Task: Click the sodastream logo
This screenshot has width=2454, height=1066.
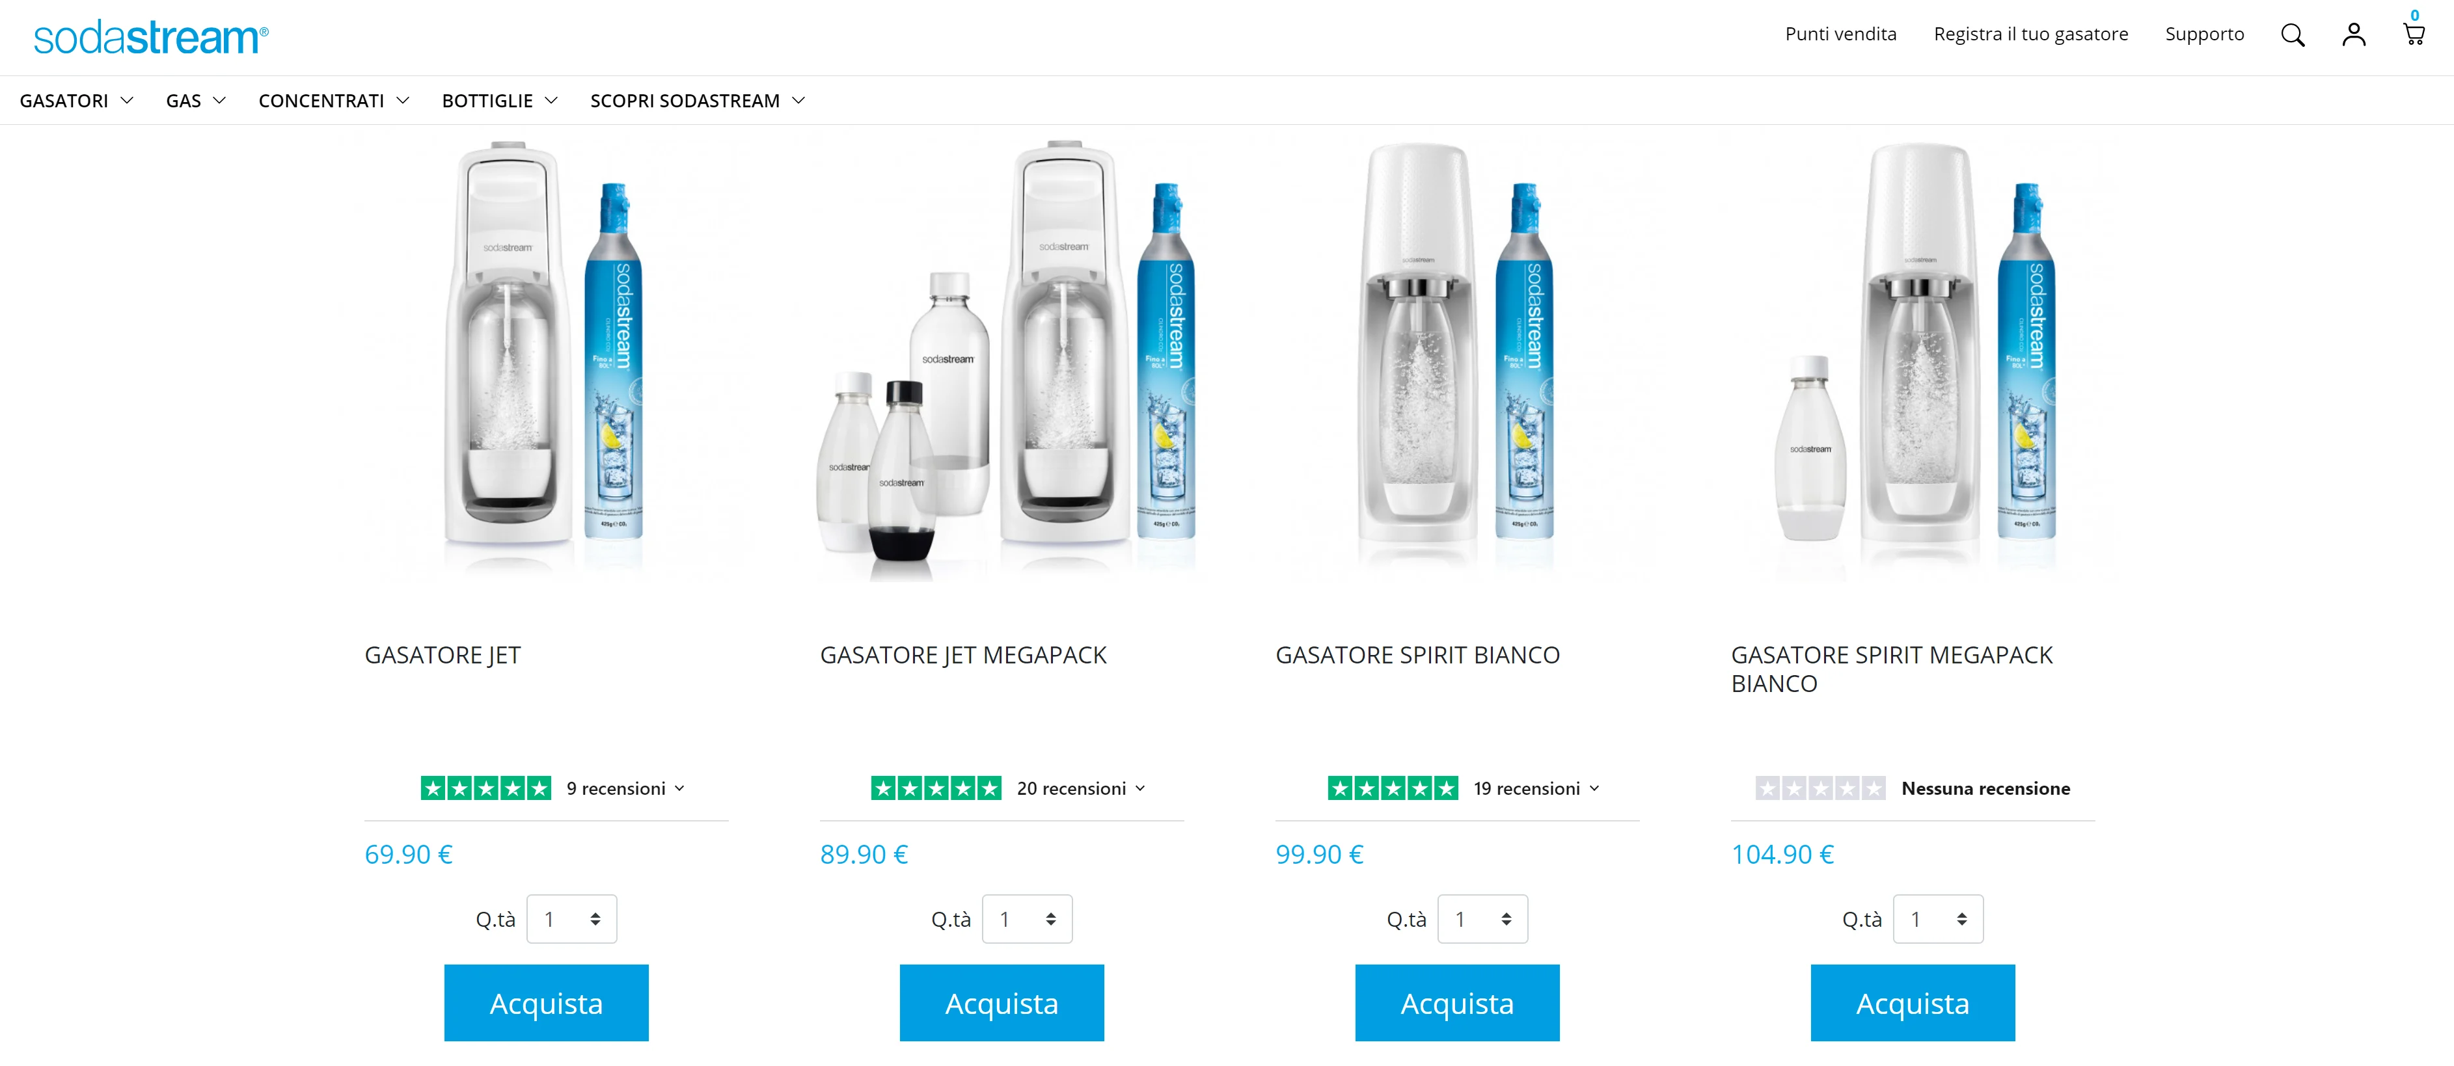Action: [150, 37]
